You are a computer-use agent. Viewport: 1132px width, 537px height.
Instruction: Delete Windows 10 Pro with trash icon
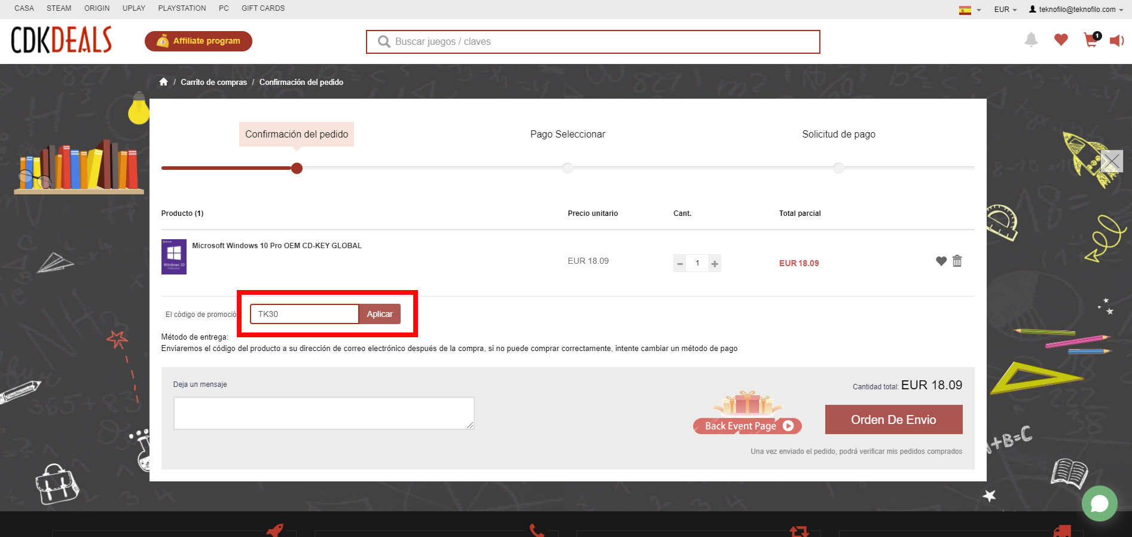957,261
